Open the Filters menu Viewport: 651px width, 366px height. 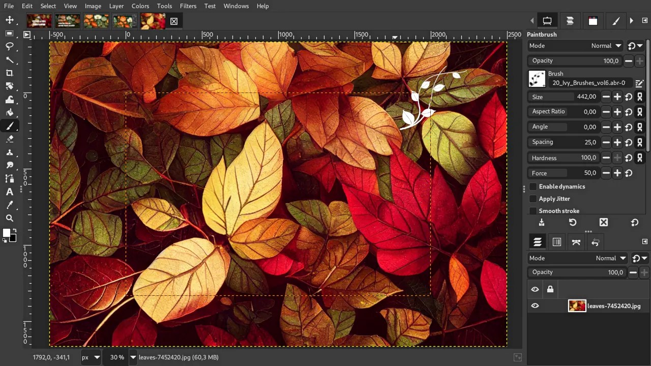(x=188, y=6)
